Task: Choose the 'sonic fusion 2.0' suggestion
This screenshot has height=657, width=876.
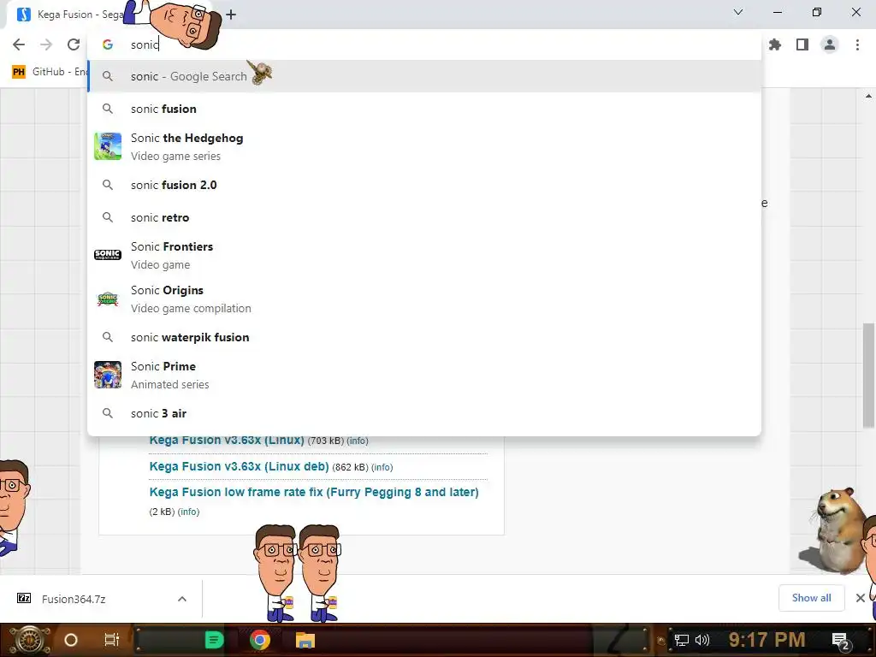Action: click(424, 185)
